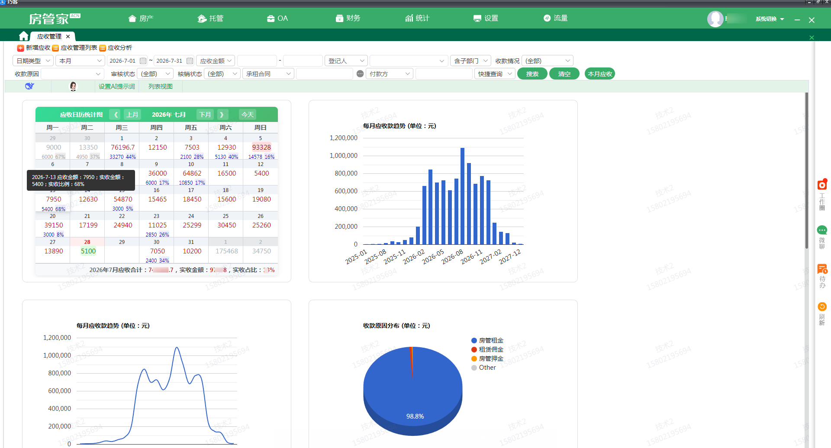Open the 应收分析 analysis view

[x=116, y=48]
